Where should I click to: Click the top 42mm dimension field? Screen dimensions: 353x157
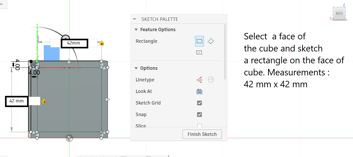pos(74,43)
